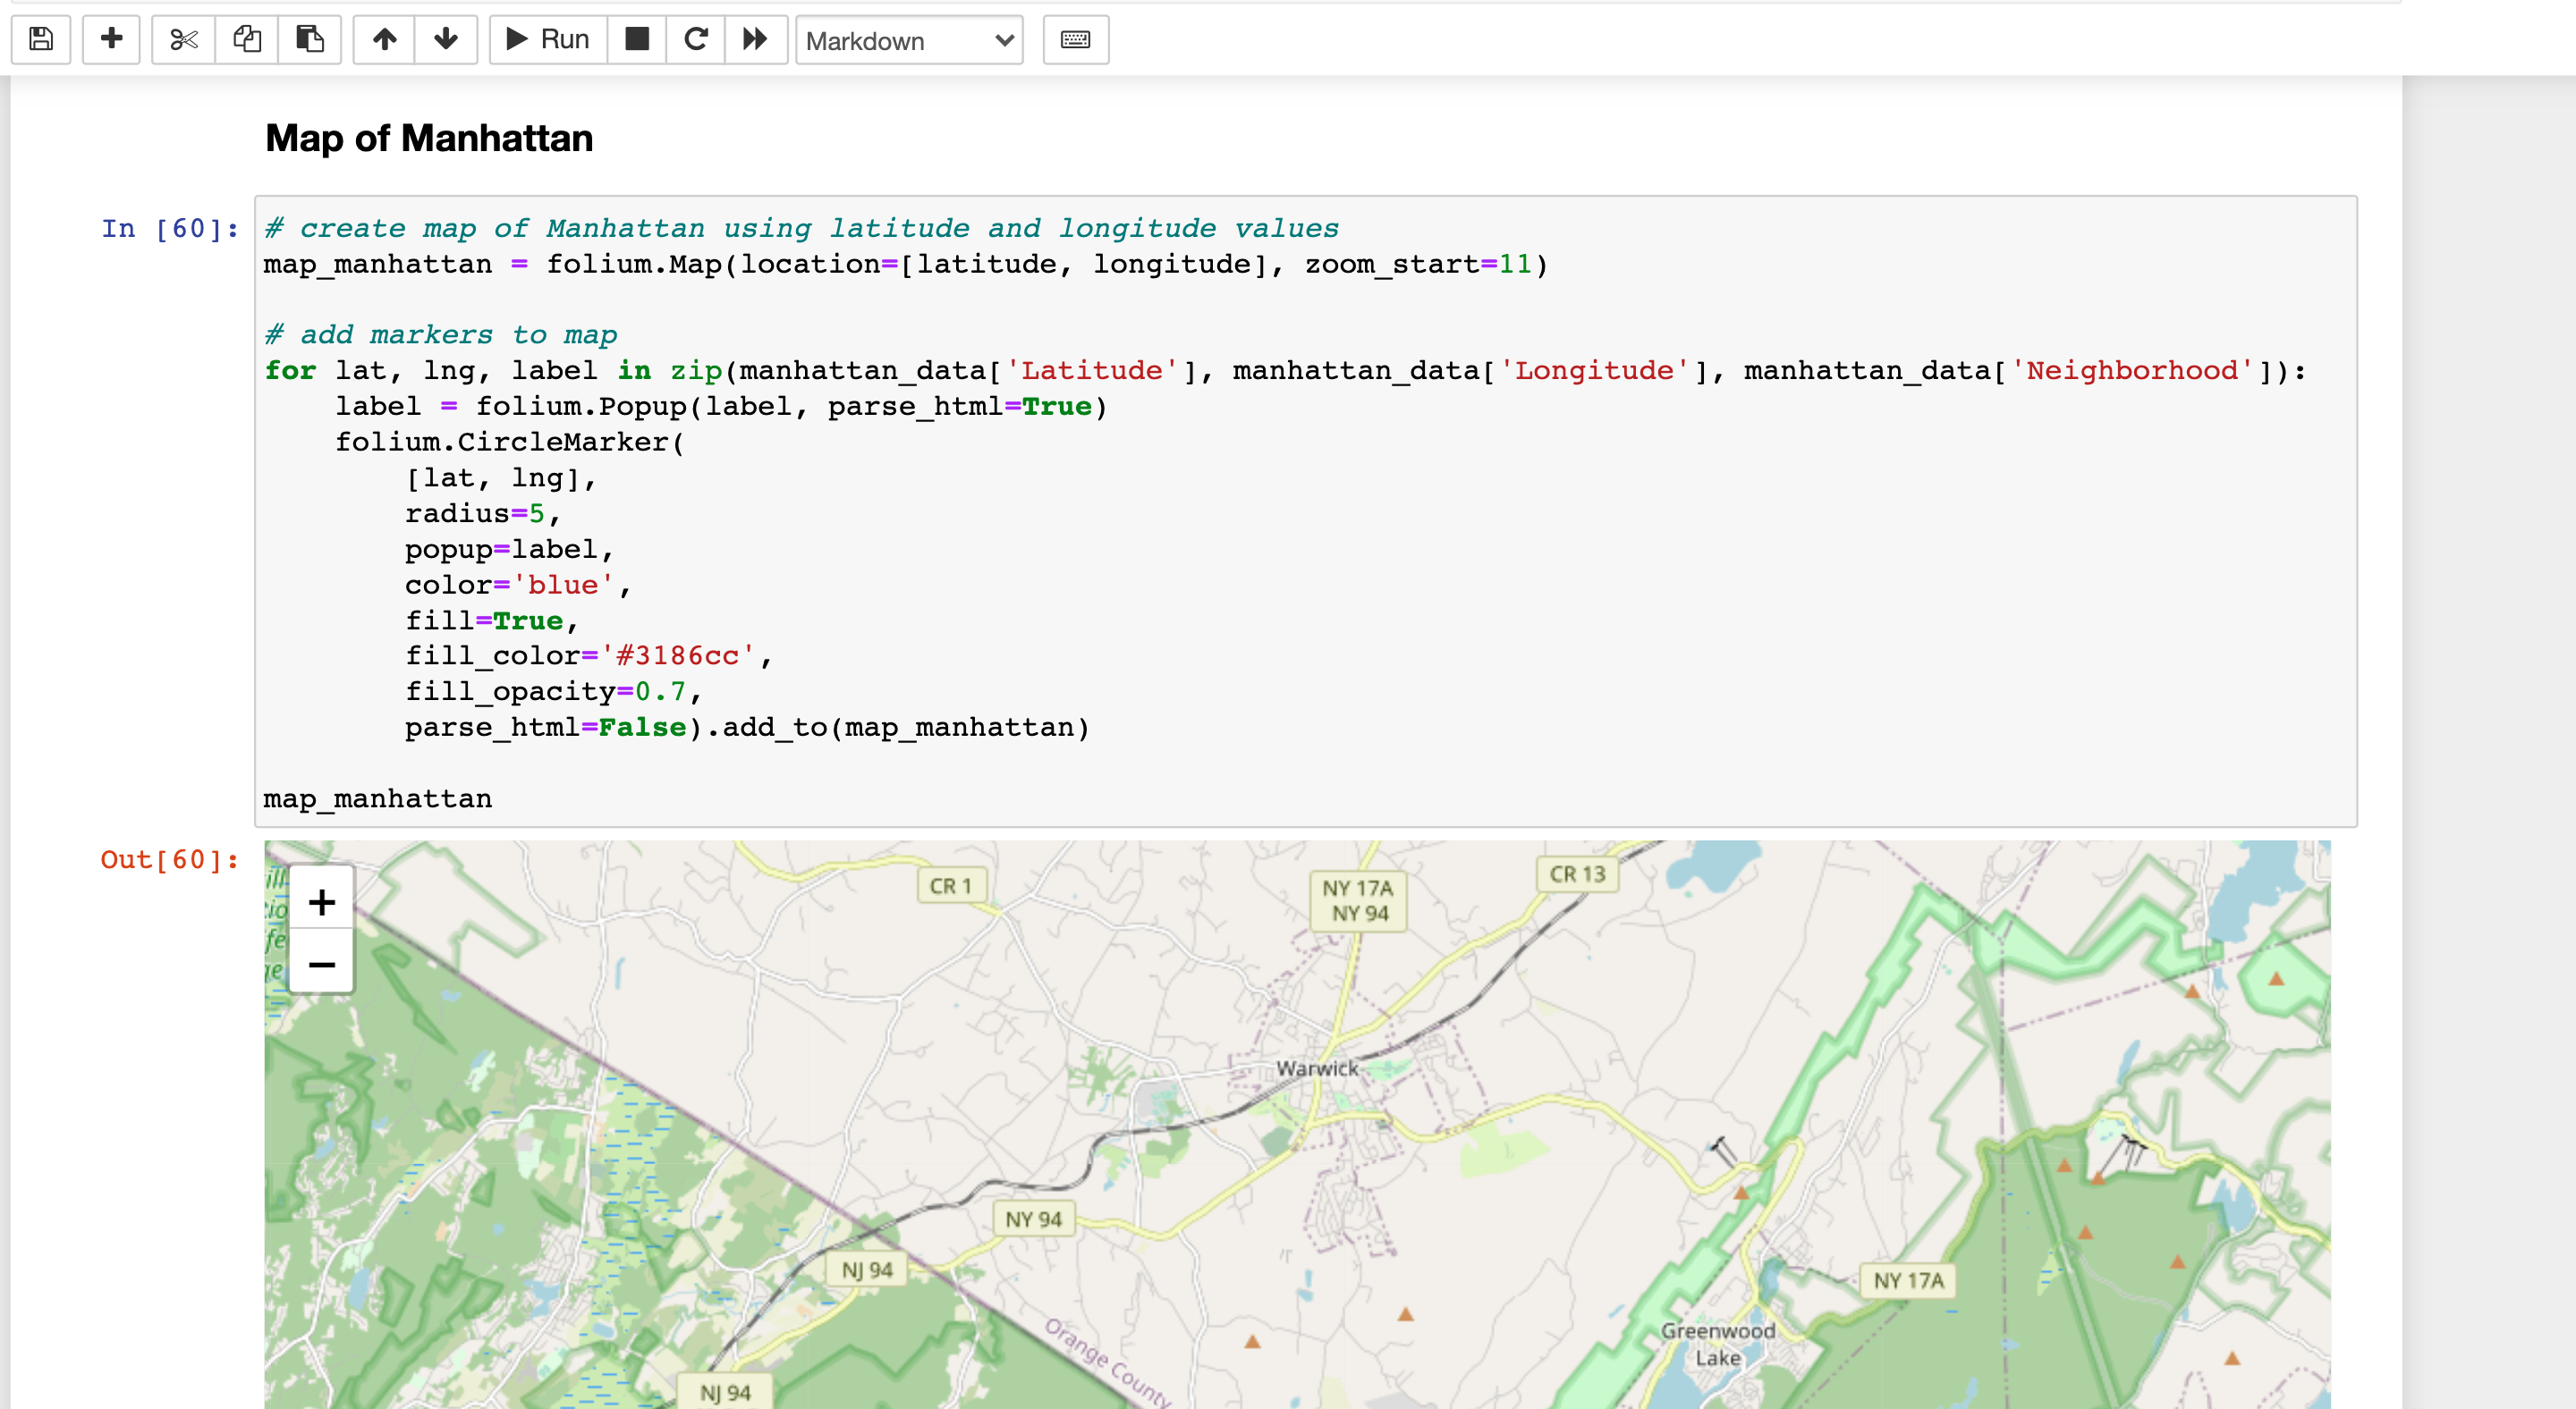
Task: Zoom out the map with the minus button
Action: tap(321, 965)
